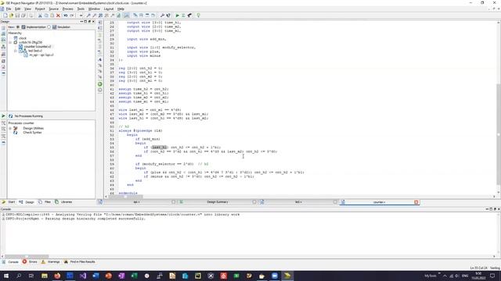The width and height of the screenshot is (501, 281).
Task: Expand the Design Utilities process node
Action: 10,128
